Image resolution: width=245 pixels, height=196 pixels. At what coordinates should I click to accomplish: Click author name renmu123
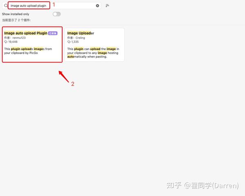(x=19, y=38)
